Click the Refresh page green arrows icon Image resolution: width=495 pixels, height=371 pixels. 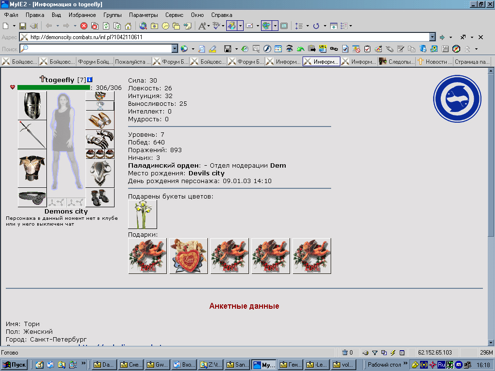pyautogui.click(x=106, y=26)
